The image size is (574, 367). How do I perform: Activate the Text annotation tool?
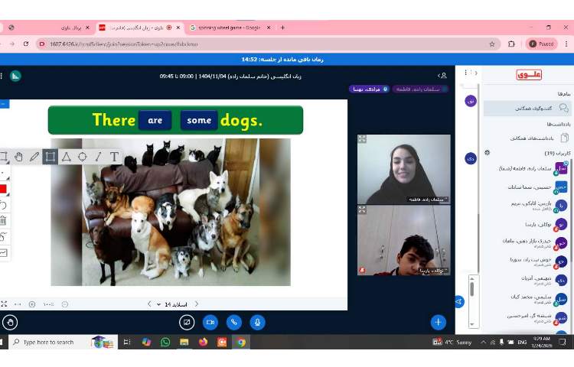[114, 157]
